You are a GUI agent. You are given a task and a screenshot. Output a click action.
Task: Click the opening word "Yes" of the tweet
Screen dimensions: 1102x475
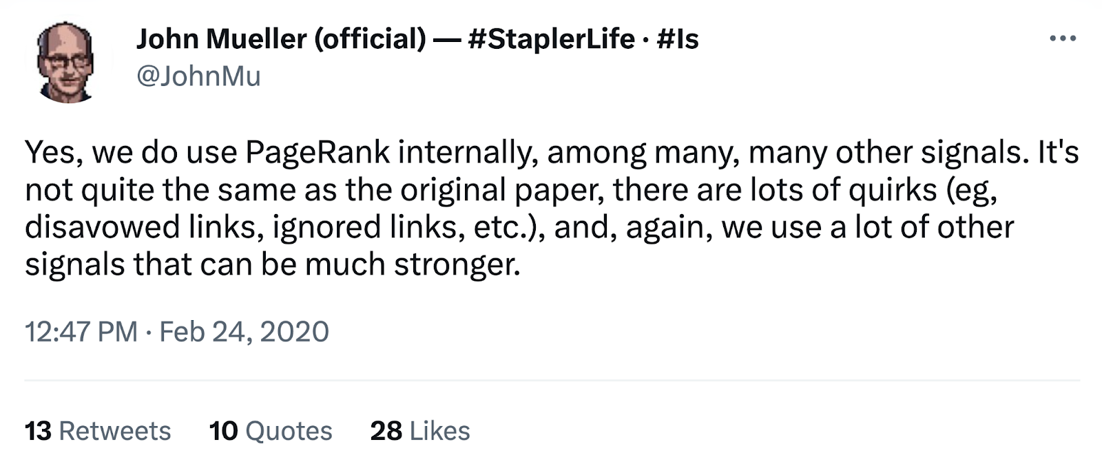(52, 153)
